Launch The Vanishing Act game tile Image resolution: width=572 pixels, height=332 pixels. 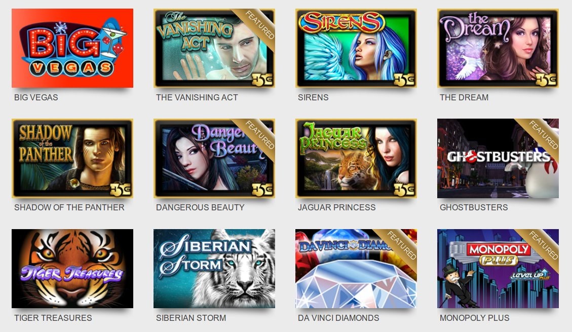pos(214,48)
